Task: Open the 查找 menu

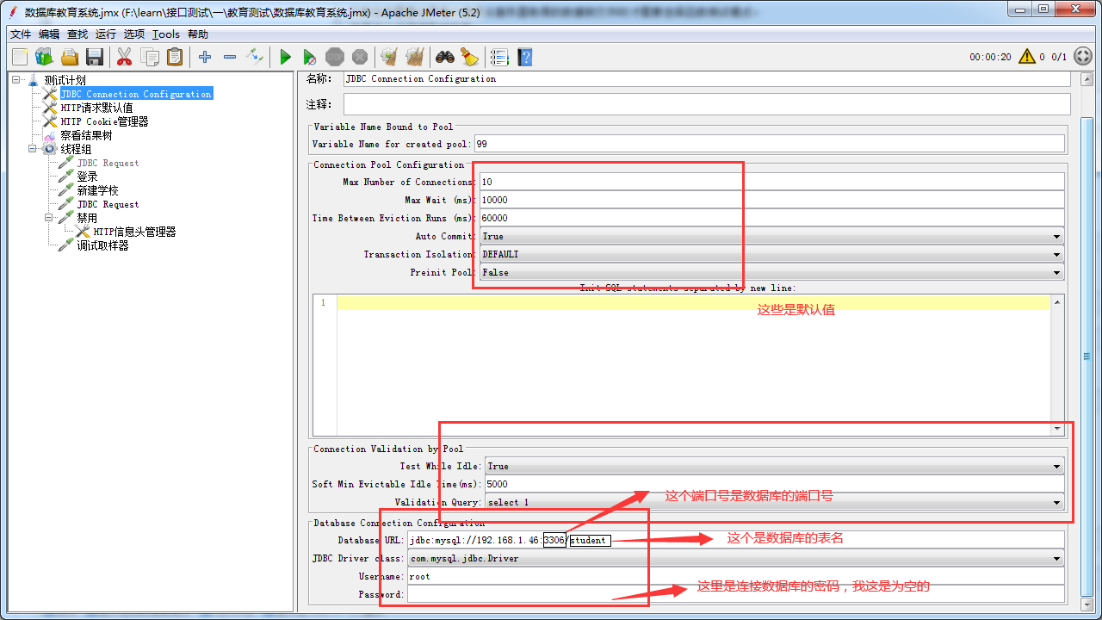Action: 77,34
